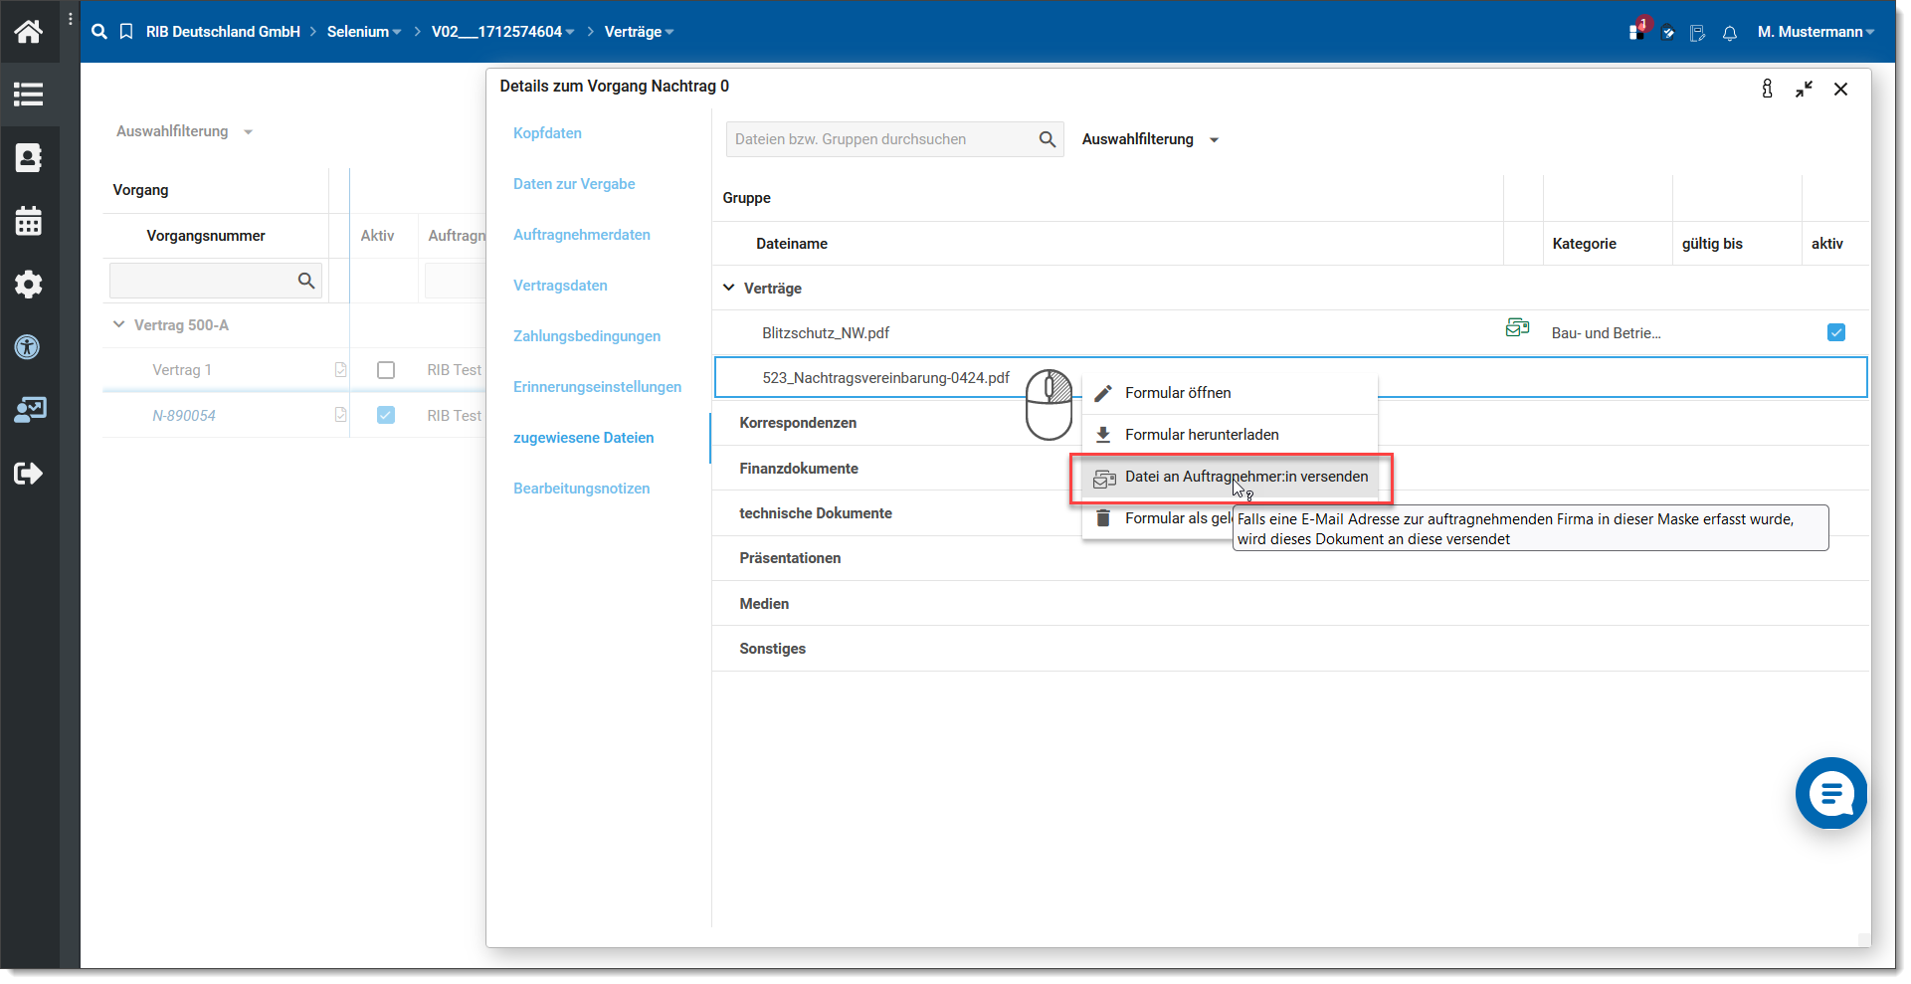1911x984 pixels.
Task: Click RIB Deutschland GmbH breadcrumb link
Action: [x=223, y=32]
